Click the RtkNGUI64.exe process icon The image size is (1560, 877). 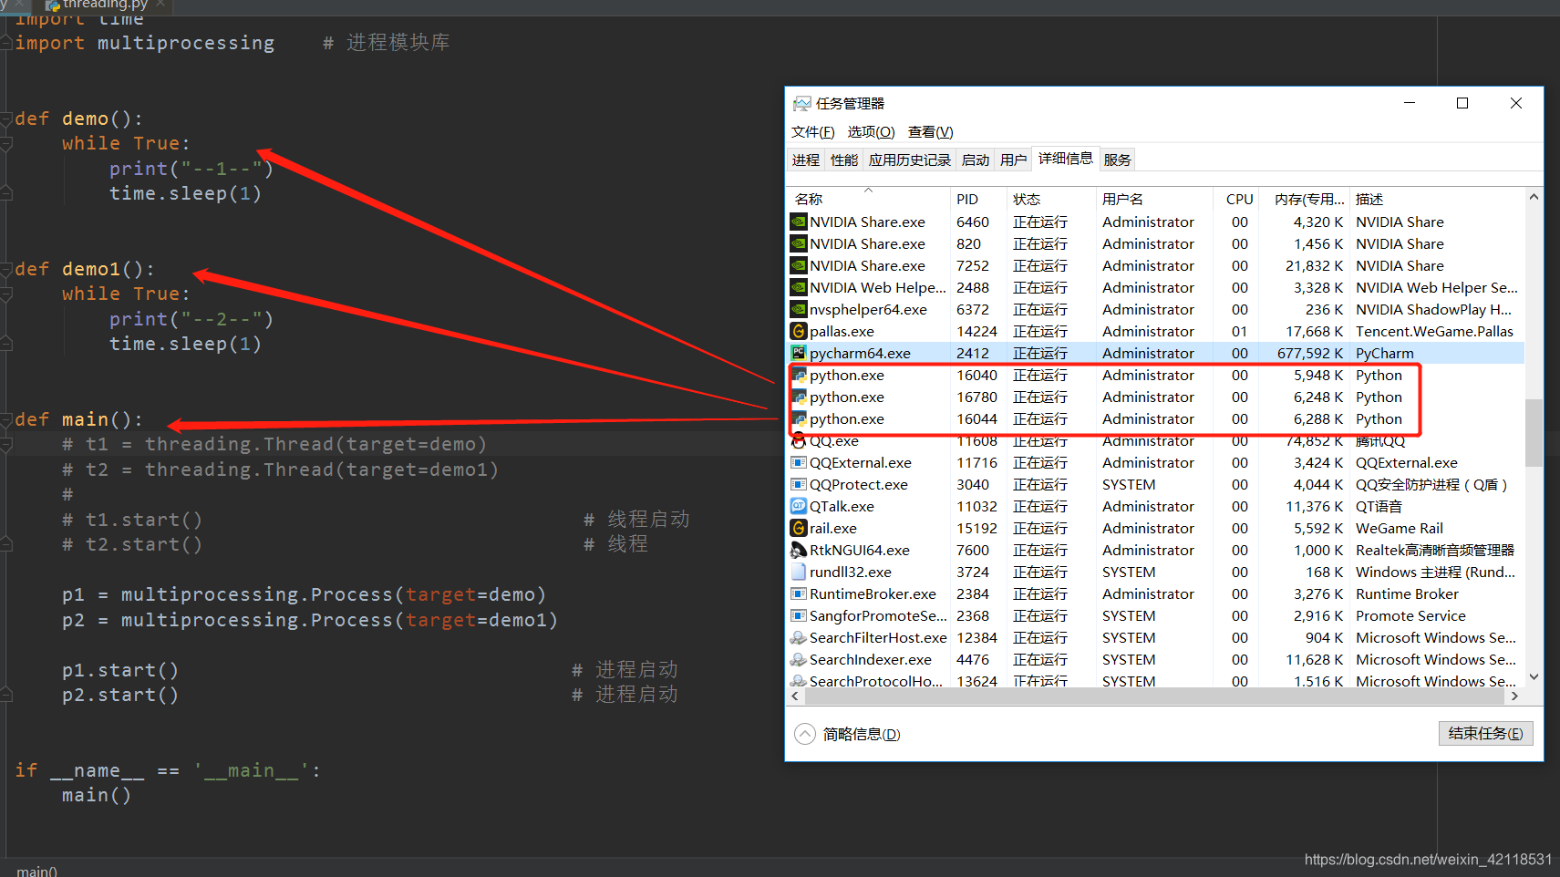click(x=799, y=550)
